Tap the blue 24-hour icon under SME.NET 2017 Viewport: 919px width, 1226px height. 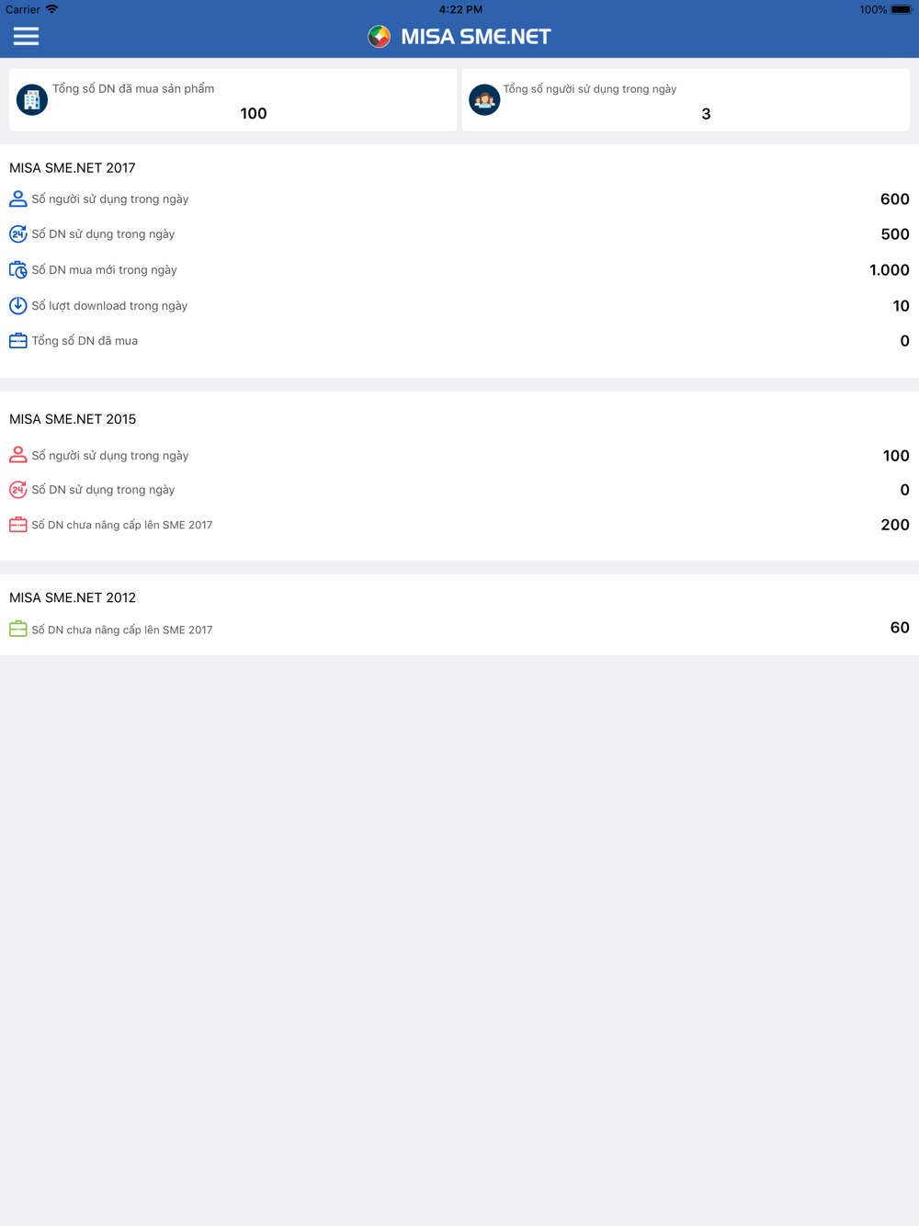(17, 234)
